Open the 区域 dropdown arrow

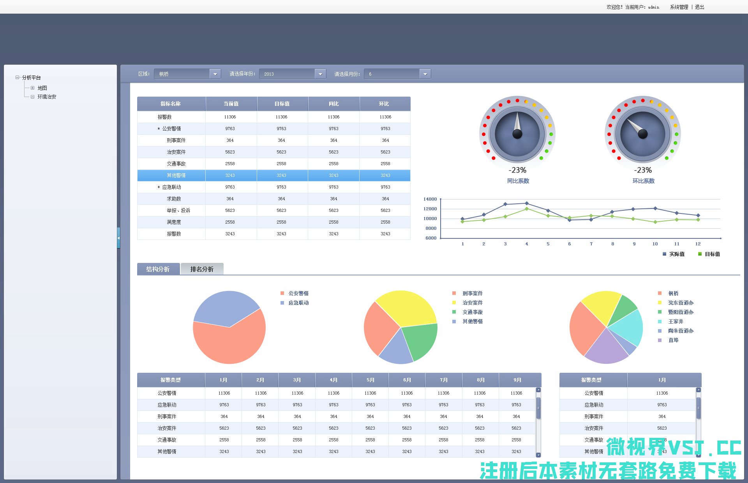pyautogui.click(x=215, y=74)
